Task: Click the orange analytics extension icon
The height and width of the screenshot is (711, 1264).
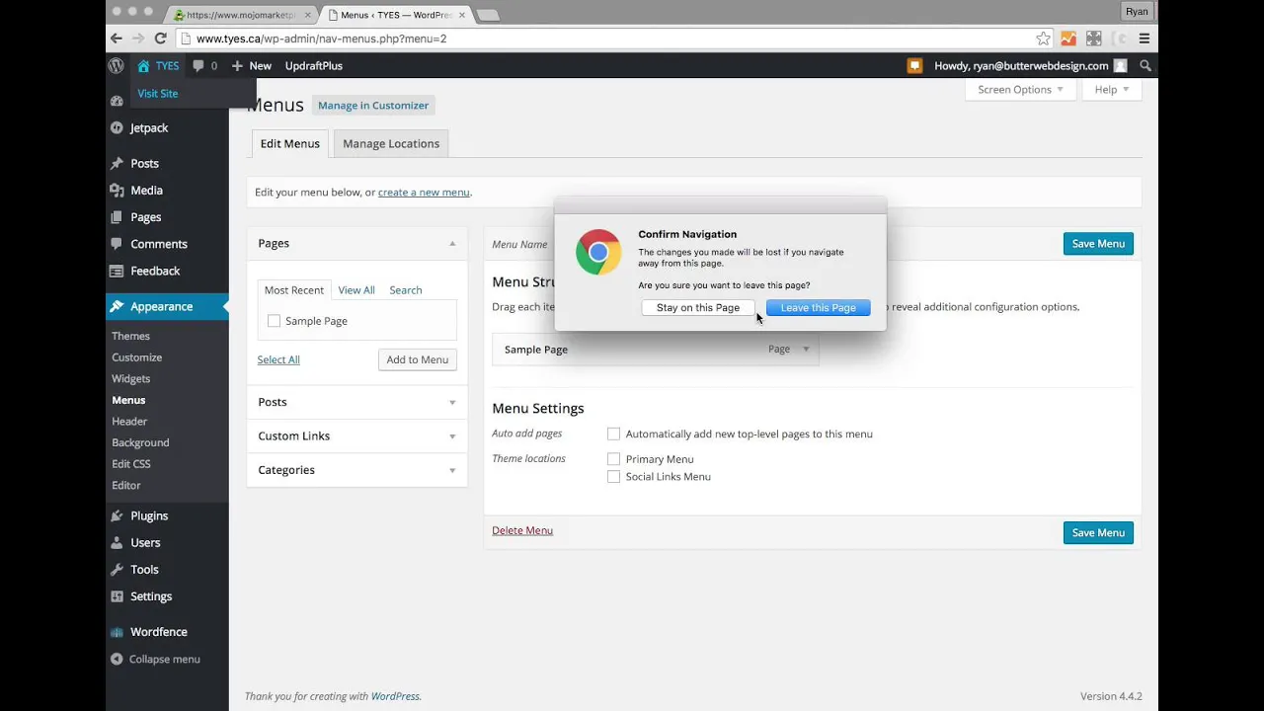Action: click(1068, 39)
